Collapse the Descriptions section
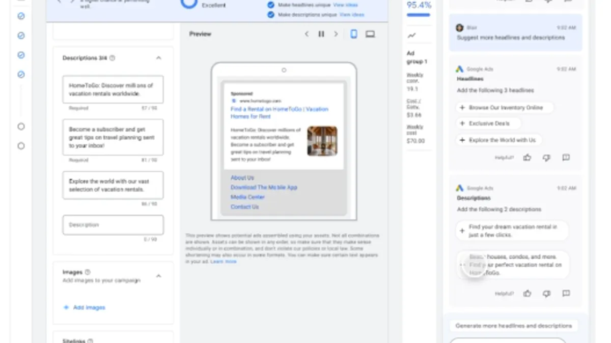The width and height of the screenshot is (611, 343). pos(158,58)
